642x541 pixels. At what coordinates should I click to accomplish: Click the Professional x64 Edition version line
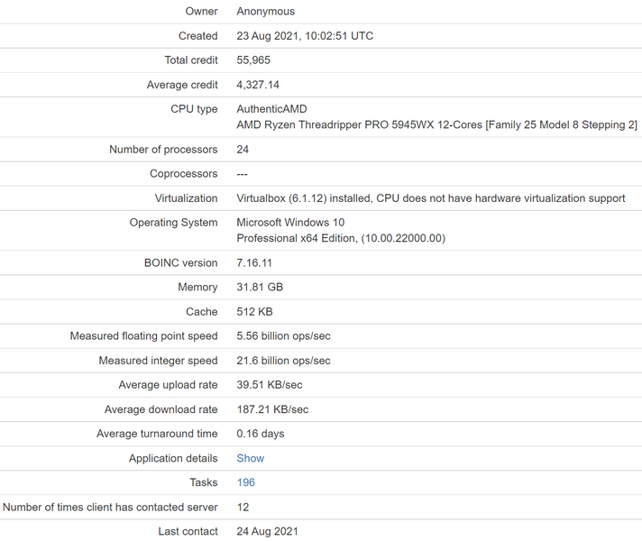[x=340, y=238]
